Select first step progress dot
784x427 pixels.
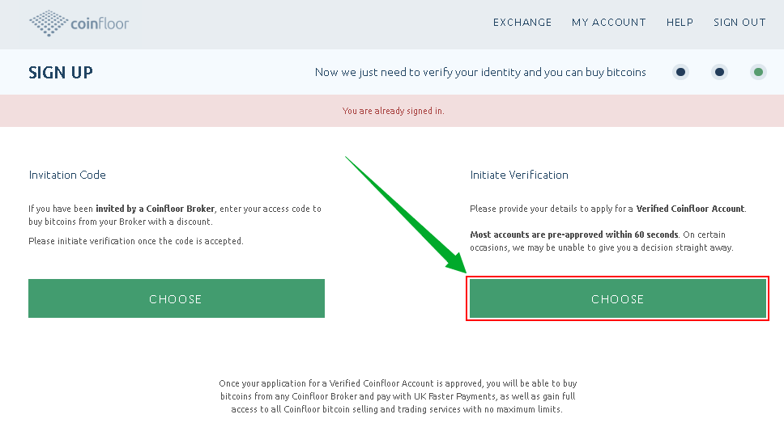click(x=680, y=72)
